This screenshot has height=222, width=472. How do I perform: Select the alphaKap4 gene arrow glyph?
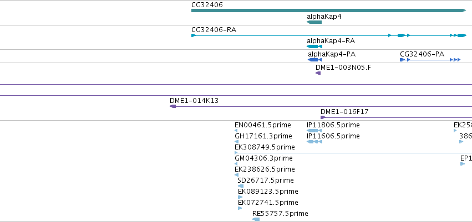tap(314, 22)
